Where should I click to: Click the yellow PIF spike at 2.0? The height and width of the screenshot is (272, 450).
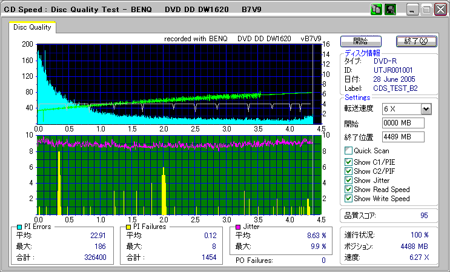click(x=164, y=191)
